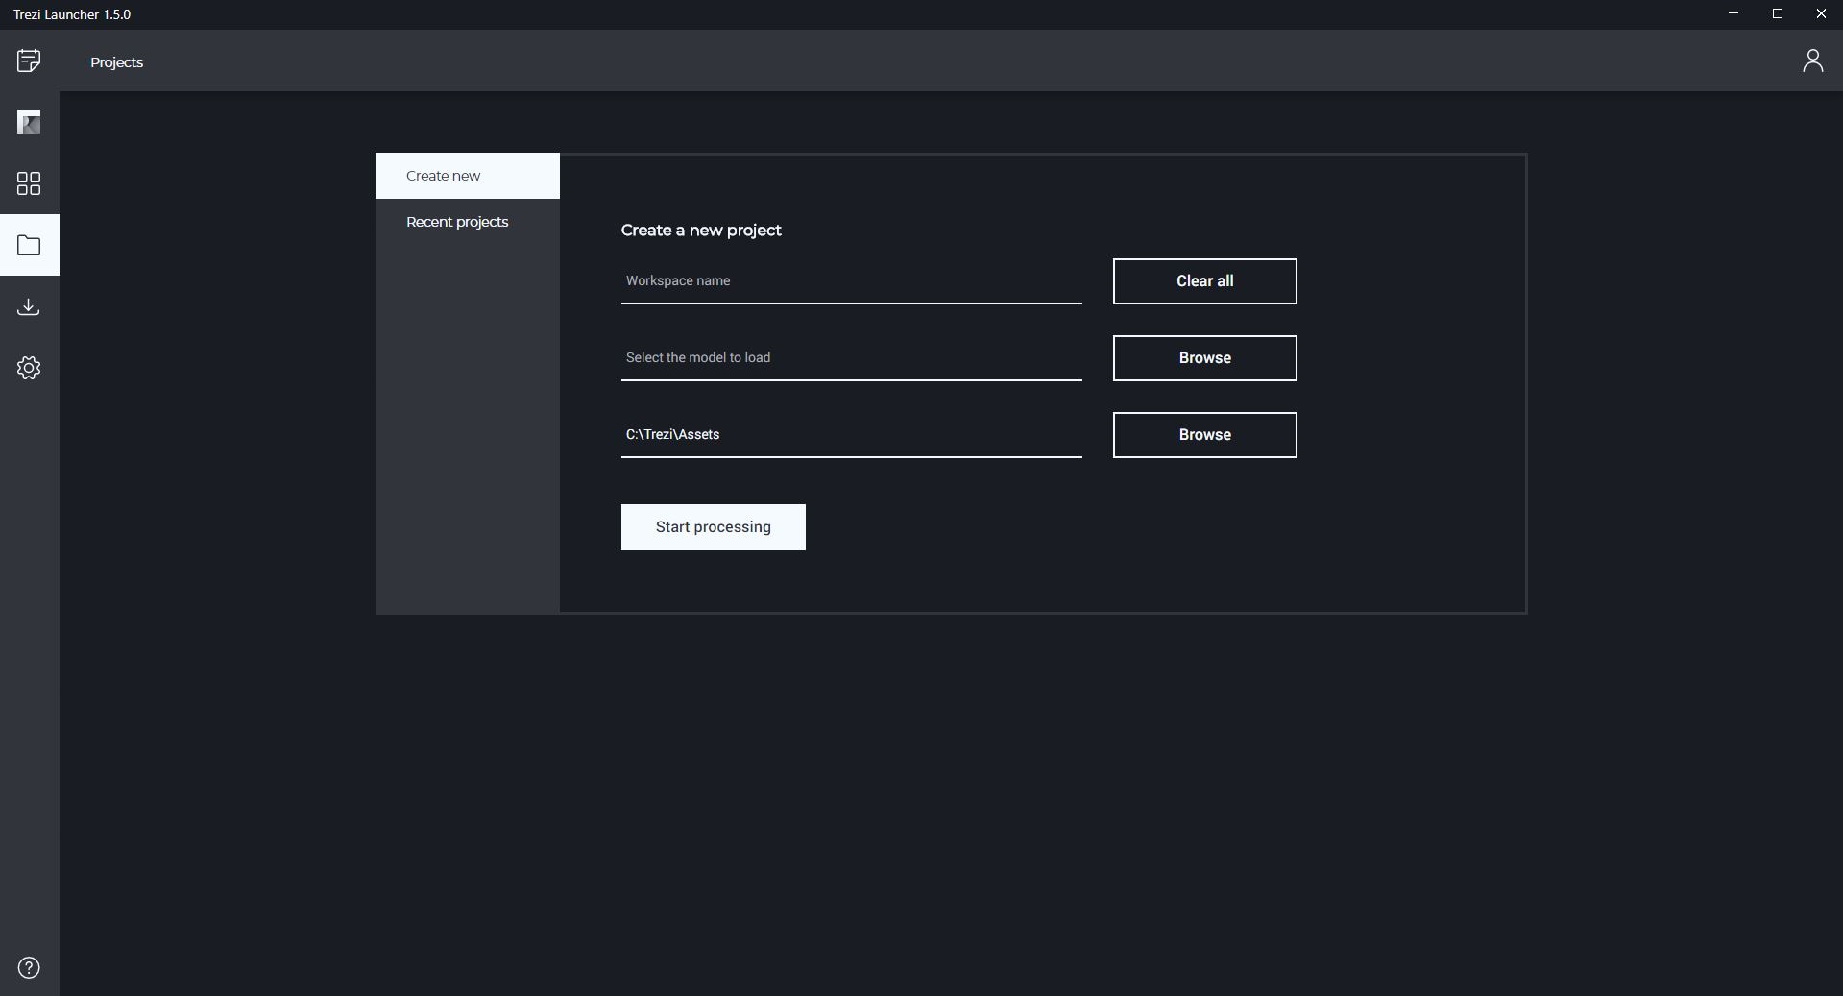
Task: Focus the Workspace name input field
Action: [852, 281]
